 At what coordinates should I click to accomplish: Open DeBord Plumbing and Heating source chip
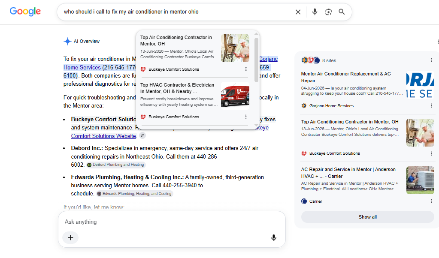tap(116, 165)
